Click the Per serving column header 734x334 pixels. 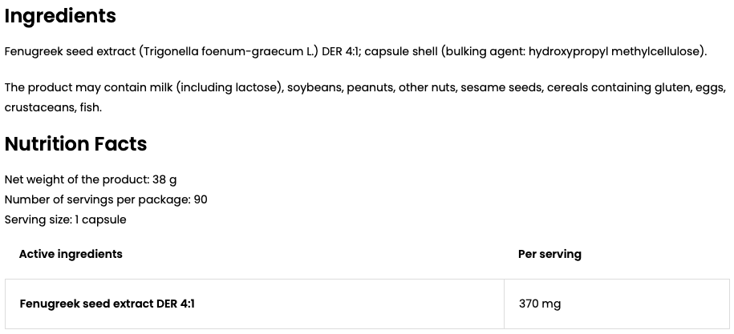(x=549, y=254)
